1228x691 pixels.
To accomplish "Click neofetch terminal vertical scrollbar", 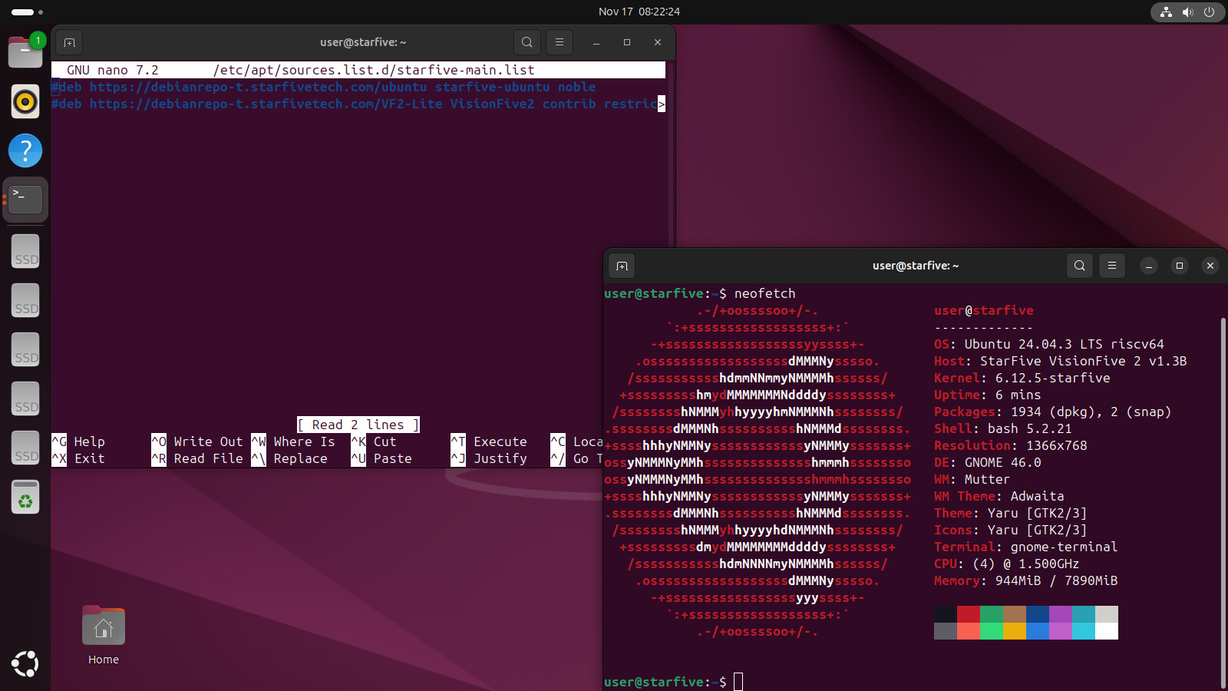I will coord(1223,499).
